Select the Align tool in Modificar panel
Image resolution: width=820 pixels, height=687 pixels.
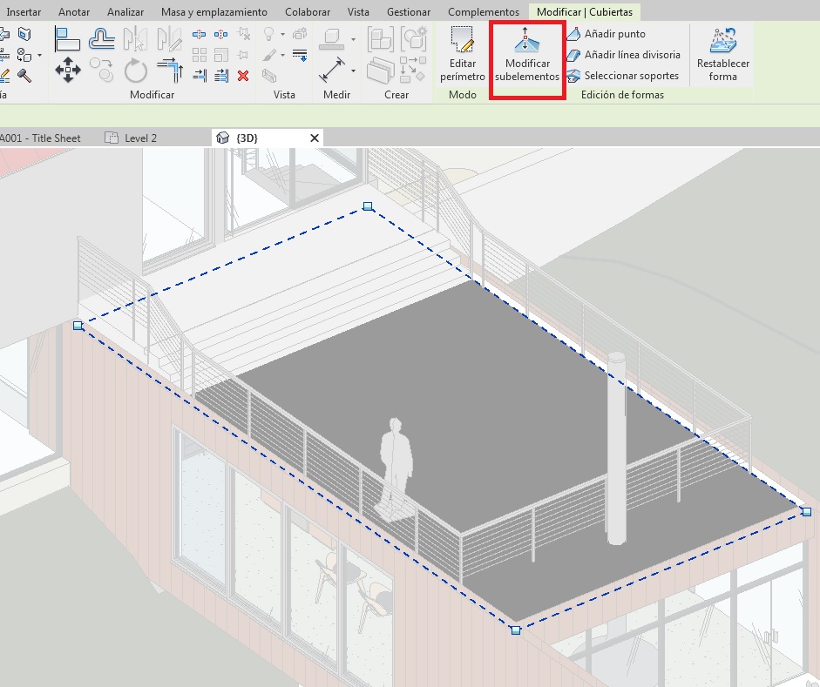[x=68, y=39]
